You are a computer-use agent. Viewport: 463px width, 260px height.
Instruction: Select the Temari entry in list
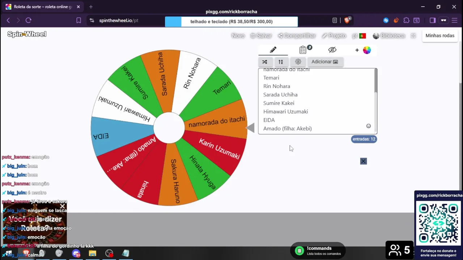tap(271, 78)
